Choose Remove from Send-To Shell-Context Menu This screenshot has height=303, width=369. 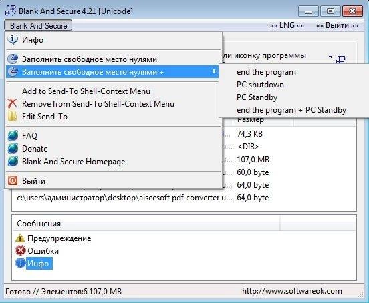pos(114,104)
